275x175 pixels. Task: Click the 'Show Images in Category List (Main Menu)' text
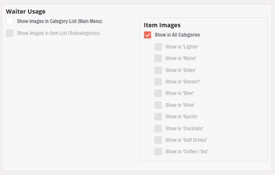(60, 21)
